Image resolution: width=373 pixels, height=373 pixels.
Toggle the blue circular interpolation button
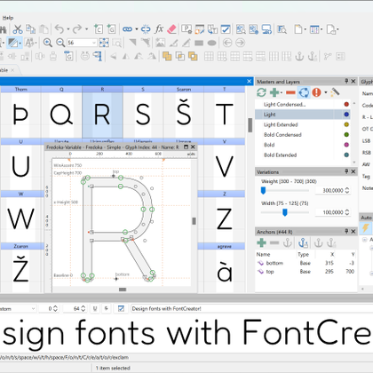click(304, 92)
